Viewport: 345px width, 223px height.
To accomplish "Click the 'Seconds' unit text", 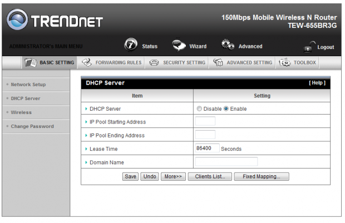I will click(231, 149).
